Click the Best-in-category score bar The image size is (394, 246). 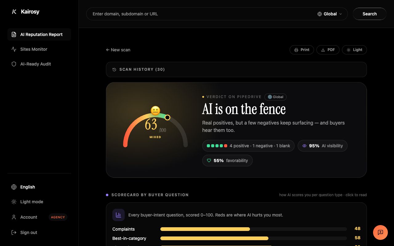[254, 238]
